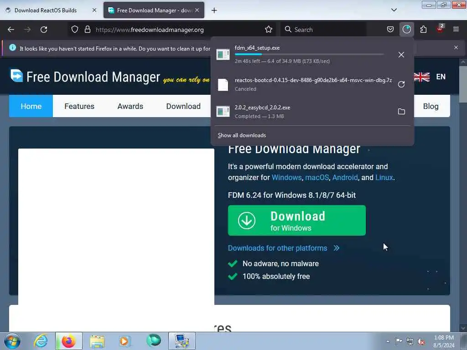Click the site security padlock icon

87,30
